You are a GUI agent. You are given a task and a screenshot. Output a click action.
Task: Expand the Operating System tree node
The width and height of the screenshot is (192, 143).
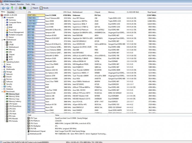pyautogui.click(x=2, y=62)
